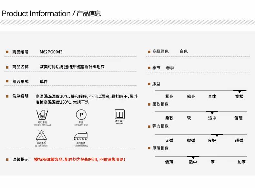
Task: Click the do not bleach triangle icon
Action: point(41,136)
